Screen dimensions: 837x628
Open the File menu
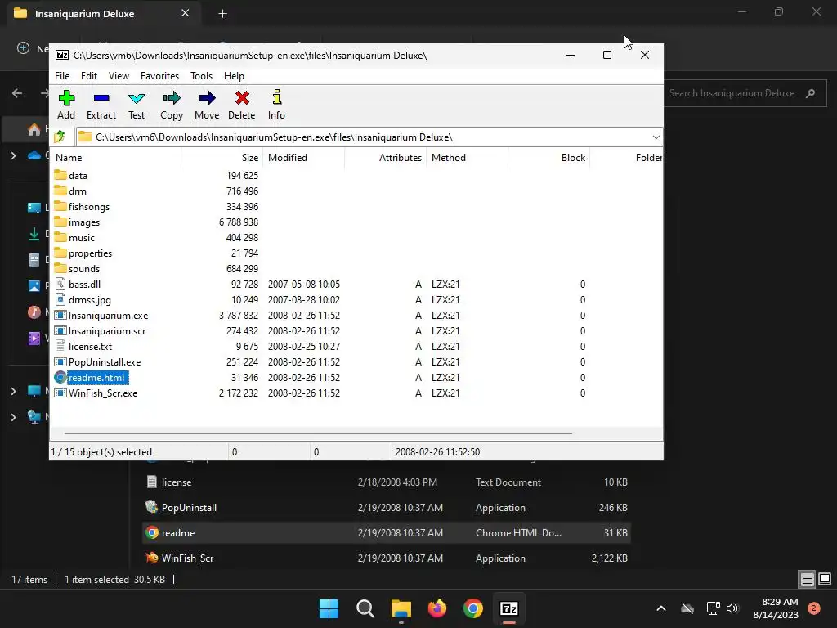point(62,76)
